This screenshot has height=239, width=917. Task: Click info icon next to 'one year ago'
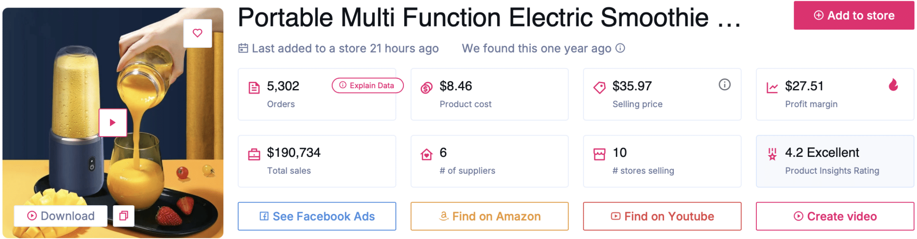click(620, 48)
